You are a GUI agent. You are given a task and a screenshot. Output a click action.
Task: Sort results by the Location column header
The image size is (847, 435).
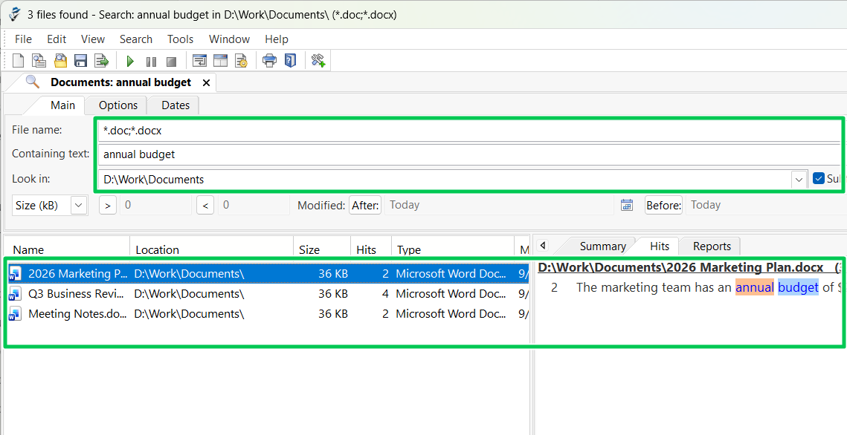(211, 249)
